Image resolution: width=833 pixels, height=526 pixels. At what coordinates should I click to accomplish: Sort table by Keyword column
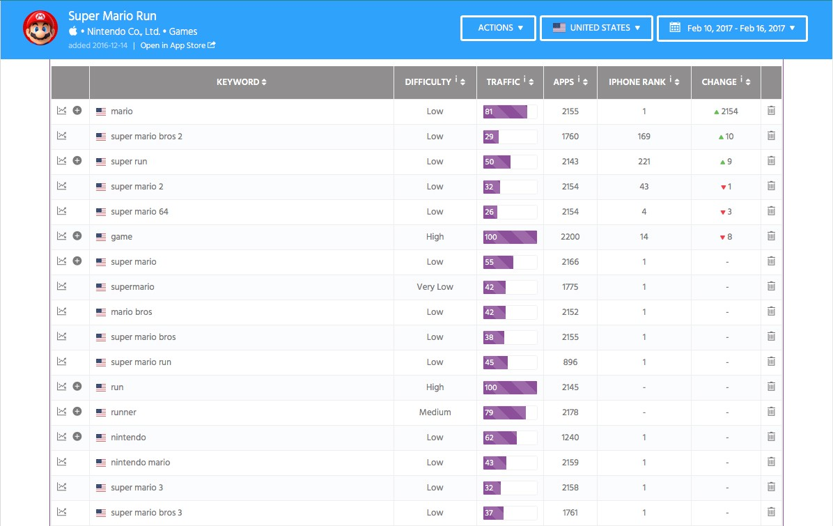click(x=241, y=82)
